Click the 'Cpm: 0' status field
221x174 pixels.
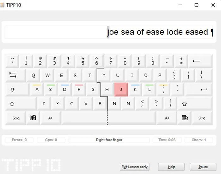51,140
